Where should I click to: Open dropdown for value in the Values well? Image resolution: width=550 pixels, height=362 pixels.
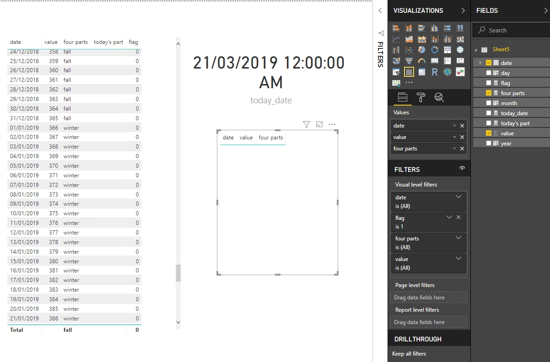click(454, 137)
